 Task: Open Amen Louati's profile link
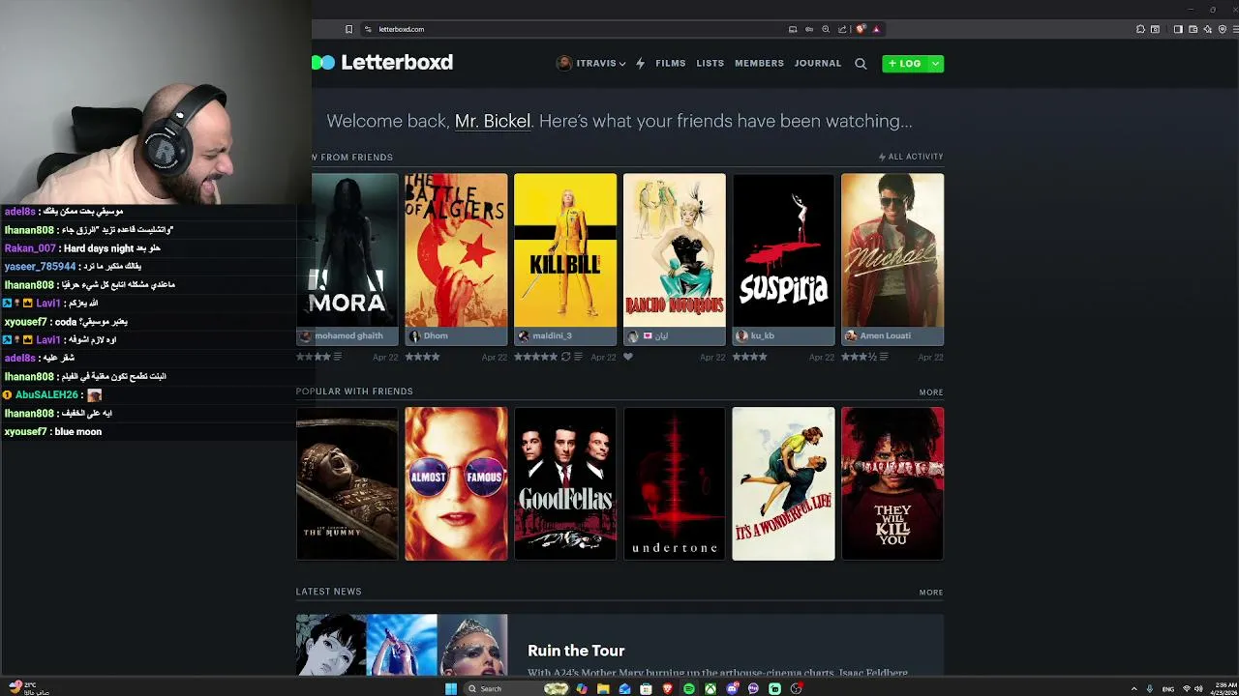point(885,335)
